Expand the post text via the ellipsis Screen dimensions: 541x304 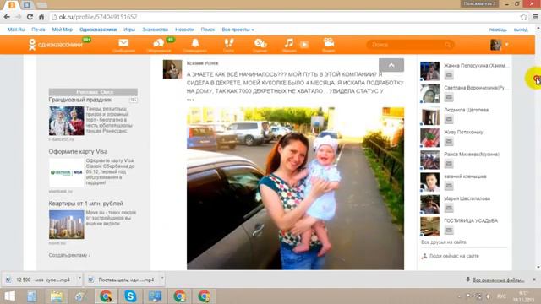(x=190, y=100)
